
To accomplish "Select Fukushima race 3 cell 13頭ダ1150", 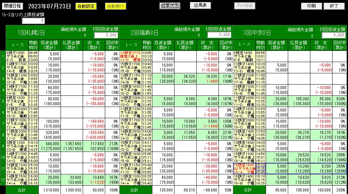I will [131, 79].
